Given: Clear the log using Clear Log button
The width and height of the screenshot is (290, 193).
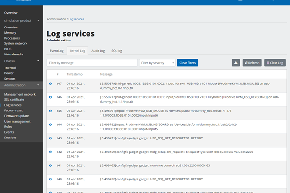Looking at the screenshot, I should (275, 63).
